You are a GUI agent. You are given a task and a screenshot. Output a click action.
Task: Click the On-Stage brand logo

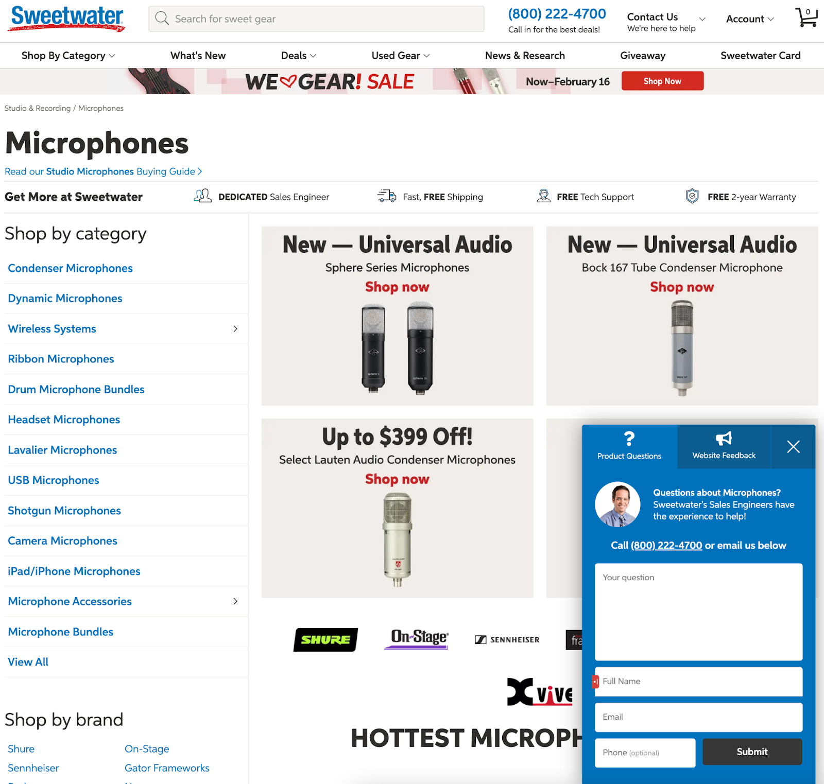[x=417, y=639]
